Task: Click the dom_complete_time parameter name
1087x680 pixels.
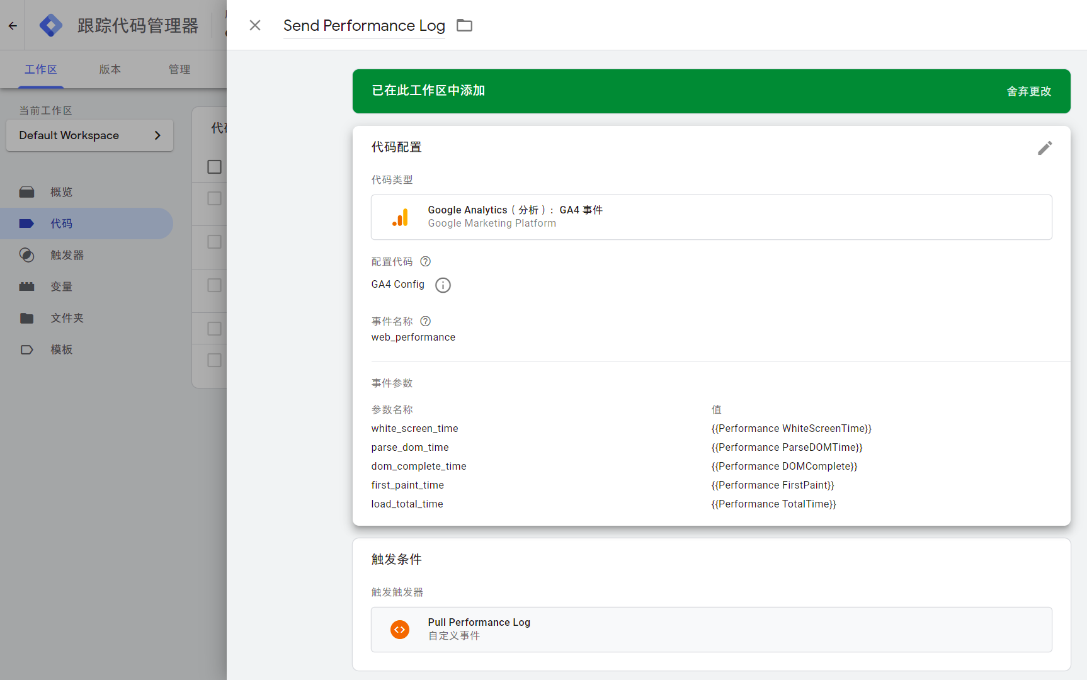Action: (419, 467)
